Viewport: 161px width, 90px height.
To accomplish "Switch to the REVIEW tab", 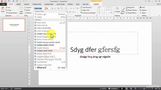I will pyautogui.click(x=70, y=4).
